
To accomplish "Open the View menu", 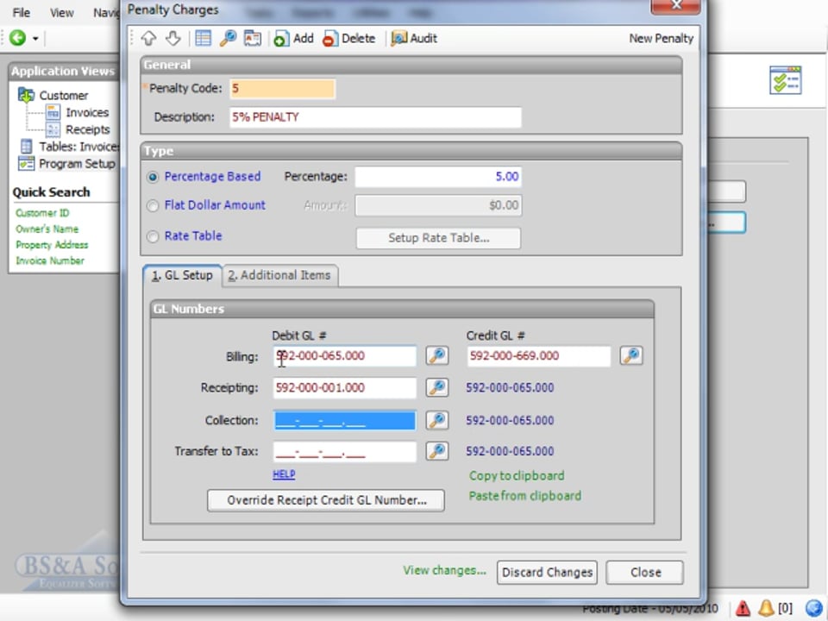I will [62, 13].
